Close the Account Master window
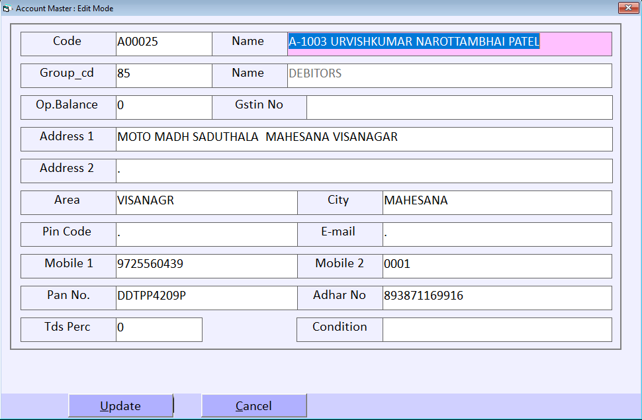 click(628, 8)
